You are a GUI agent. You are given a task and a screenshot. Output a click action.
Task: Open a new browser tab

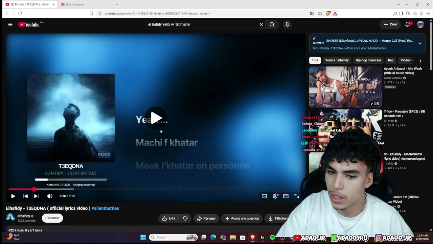pyautogui.click(x=117, y=4)
